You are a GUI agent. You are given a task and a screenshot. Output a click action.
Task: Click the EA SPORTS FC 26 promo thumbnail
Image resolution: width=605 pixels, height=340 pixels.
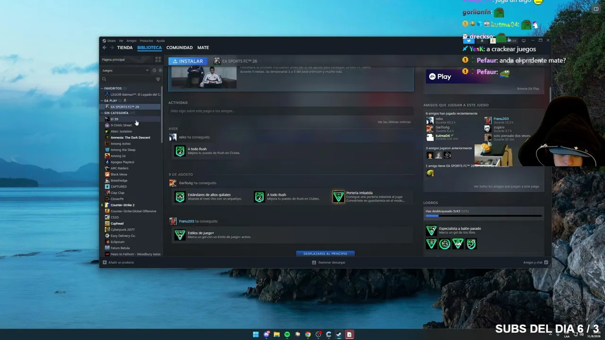point(204,77)
